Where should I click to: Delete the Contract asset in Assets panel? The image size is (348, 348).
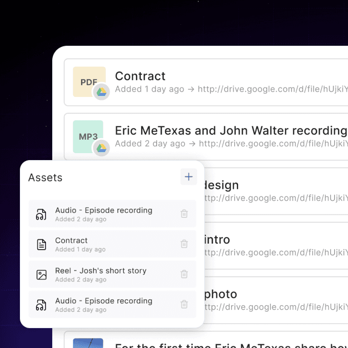184,244
